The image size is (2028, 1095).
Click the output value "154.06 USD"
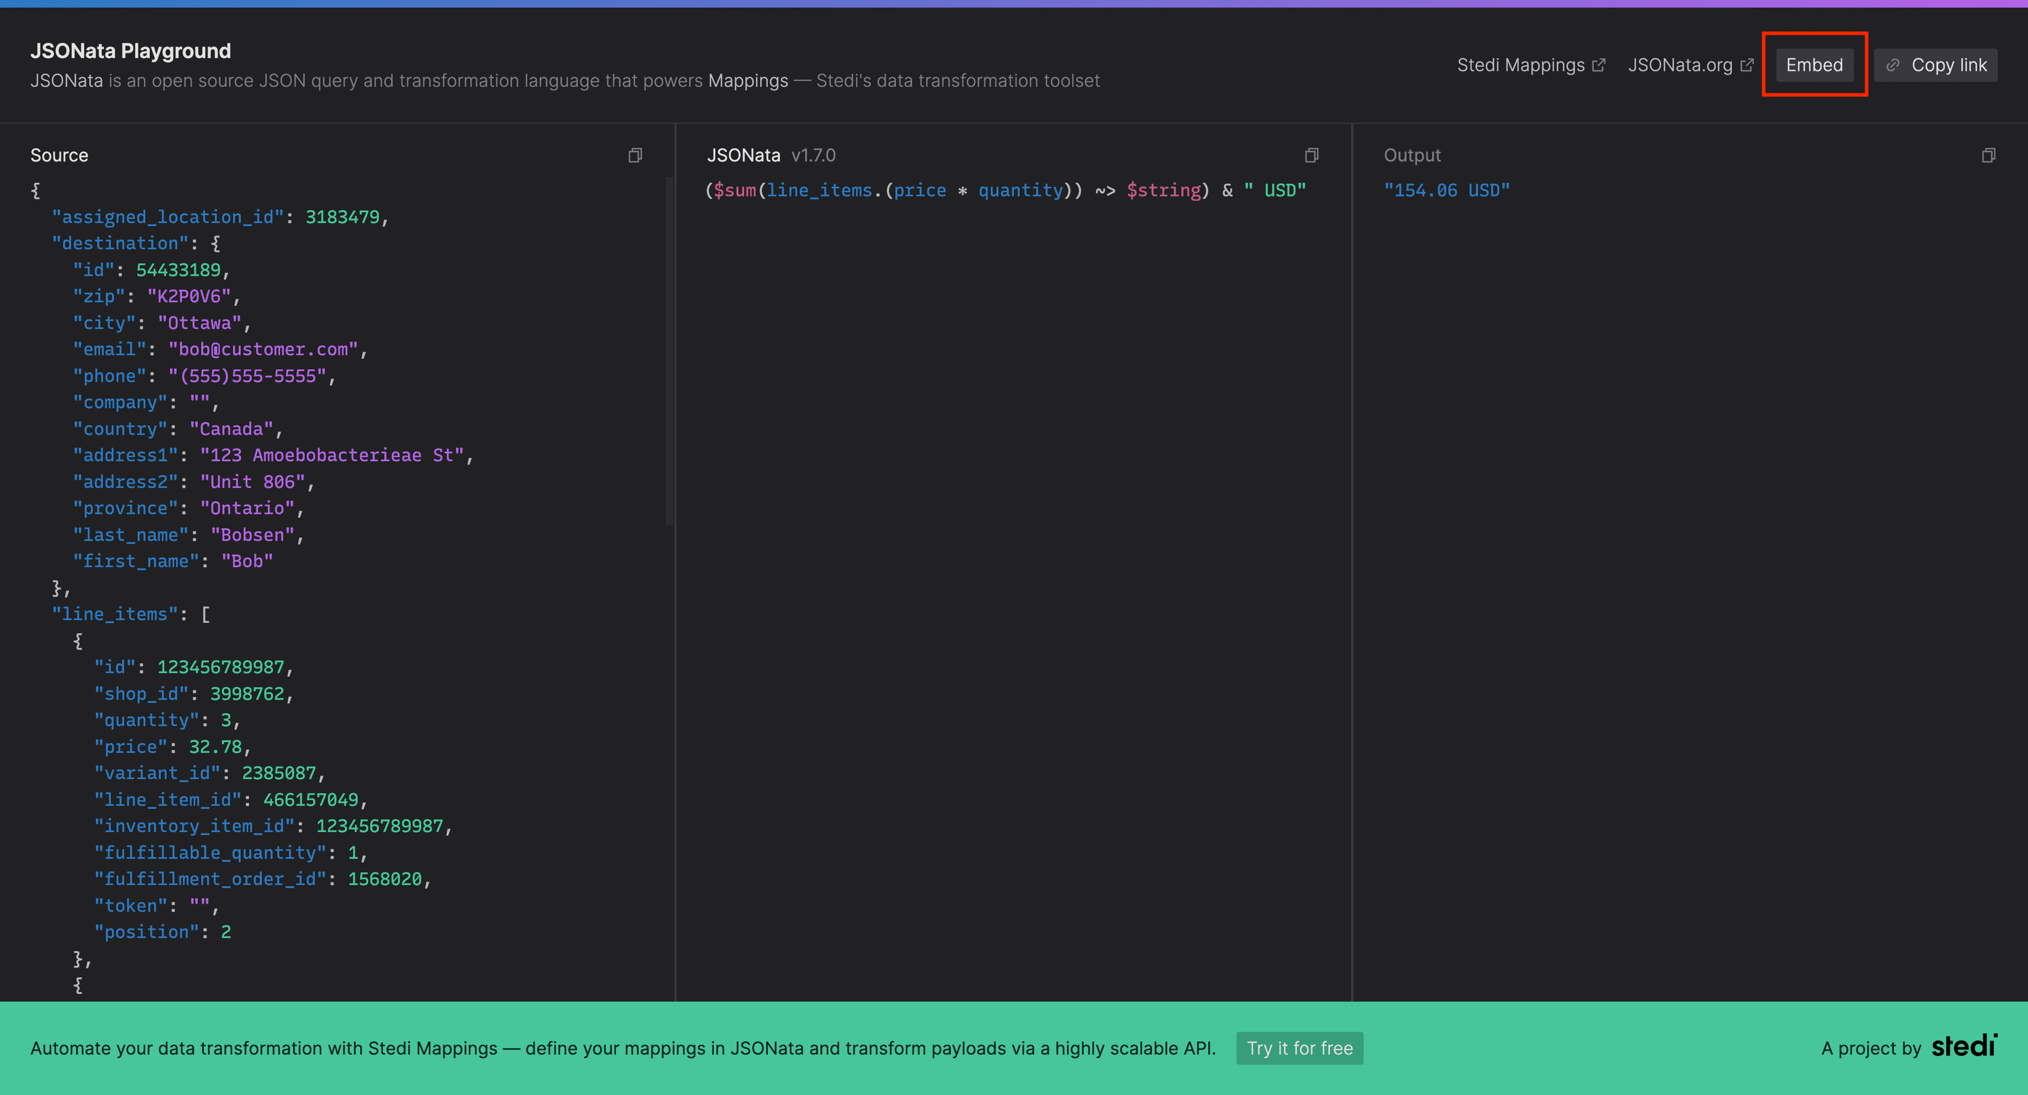pos(1446,191)
